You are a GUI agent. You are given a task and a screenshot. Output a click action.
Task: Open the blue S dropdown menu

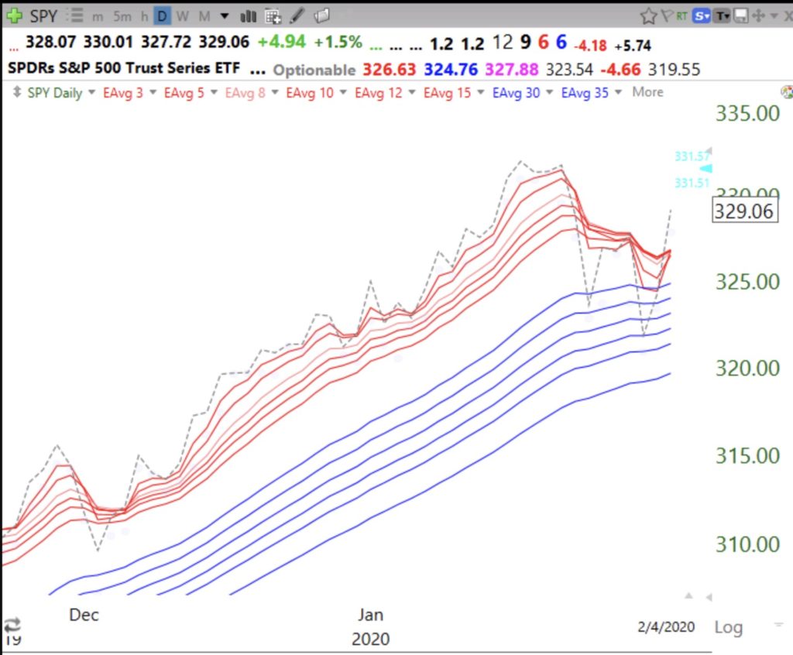[702, 15]
